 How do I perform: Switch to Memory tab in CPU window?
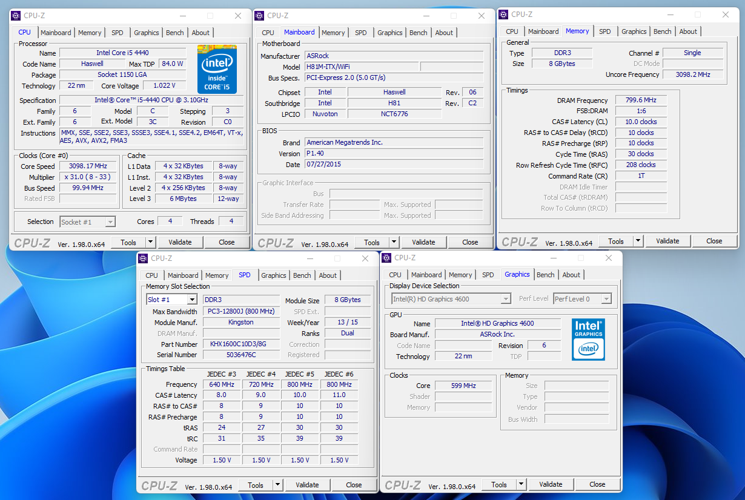pyautogui.click(x=90, y=33)
